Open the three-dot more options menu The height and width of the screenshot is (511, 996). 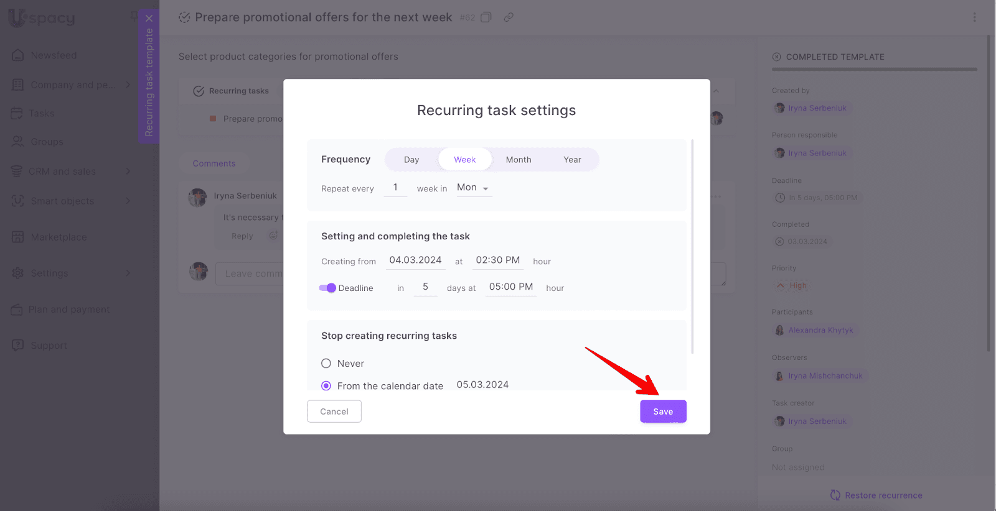click(974, 17)
